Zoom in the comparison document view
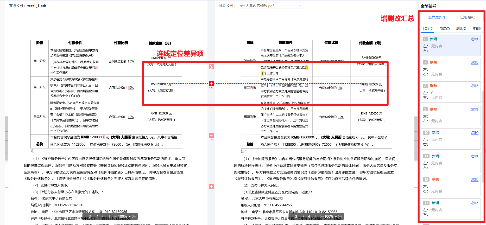Screen dimensions: 486x225 (x=340, y=216)
